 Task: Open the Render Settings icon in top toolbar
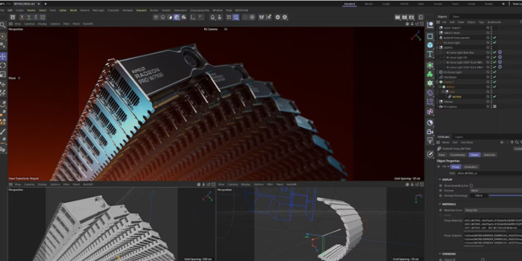tap(412, 17)
